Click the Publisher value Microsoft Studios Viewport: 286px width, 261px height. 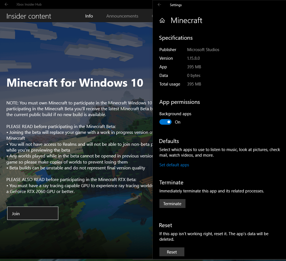click(203, 50)
